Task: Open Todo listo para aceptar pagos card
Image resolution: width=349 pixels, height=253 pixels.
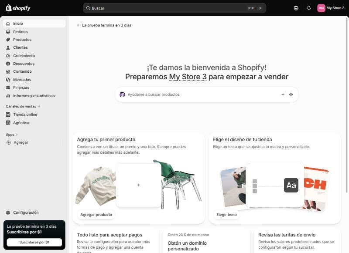Action: pyautogui.click(x=116, y=240)
